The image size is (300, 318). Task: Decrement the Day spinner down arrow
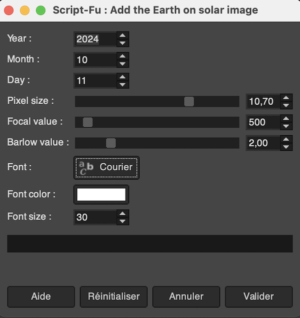coord(122,85)
